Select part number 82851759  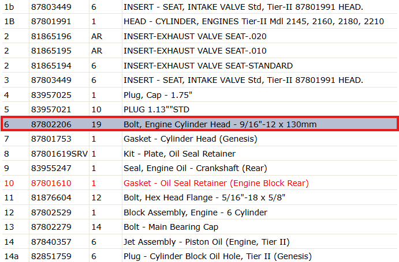[51, 256]
